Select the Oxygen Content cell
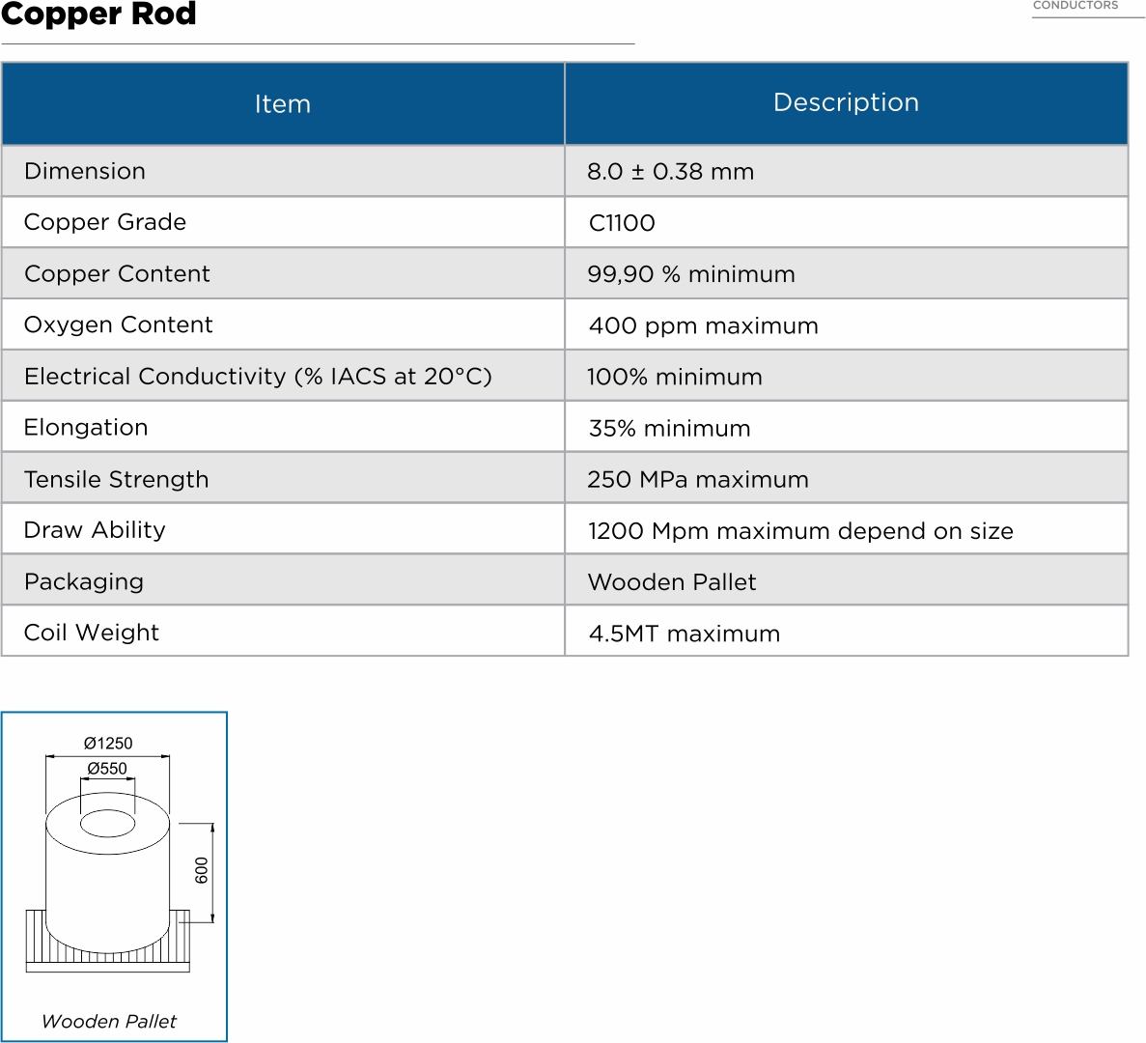The height and width of the screenshot is (1043, 1146). coord(118,324)
